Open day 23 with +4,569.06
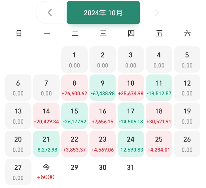The image size is (206, 188). tap(103, 144)
